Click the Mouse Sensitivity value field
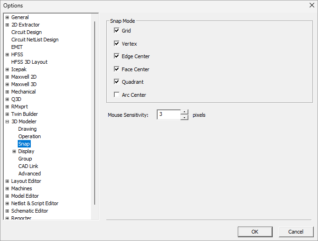Viewport: 318px width, 241px height. [x=168, y=114]
